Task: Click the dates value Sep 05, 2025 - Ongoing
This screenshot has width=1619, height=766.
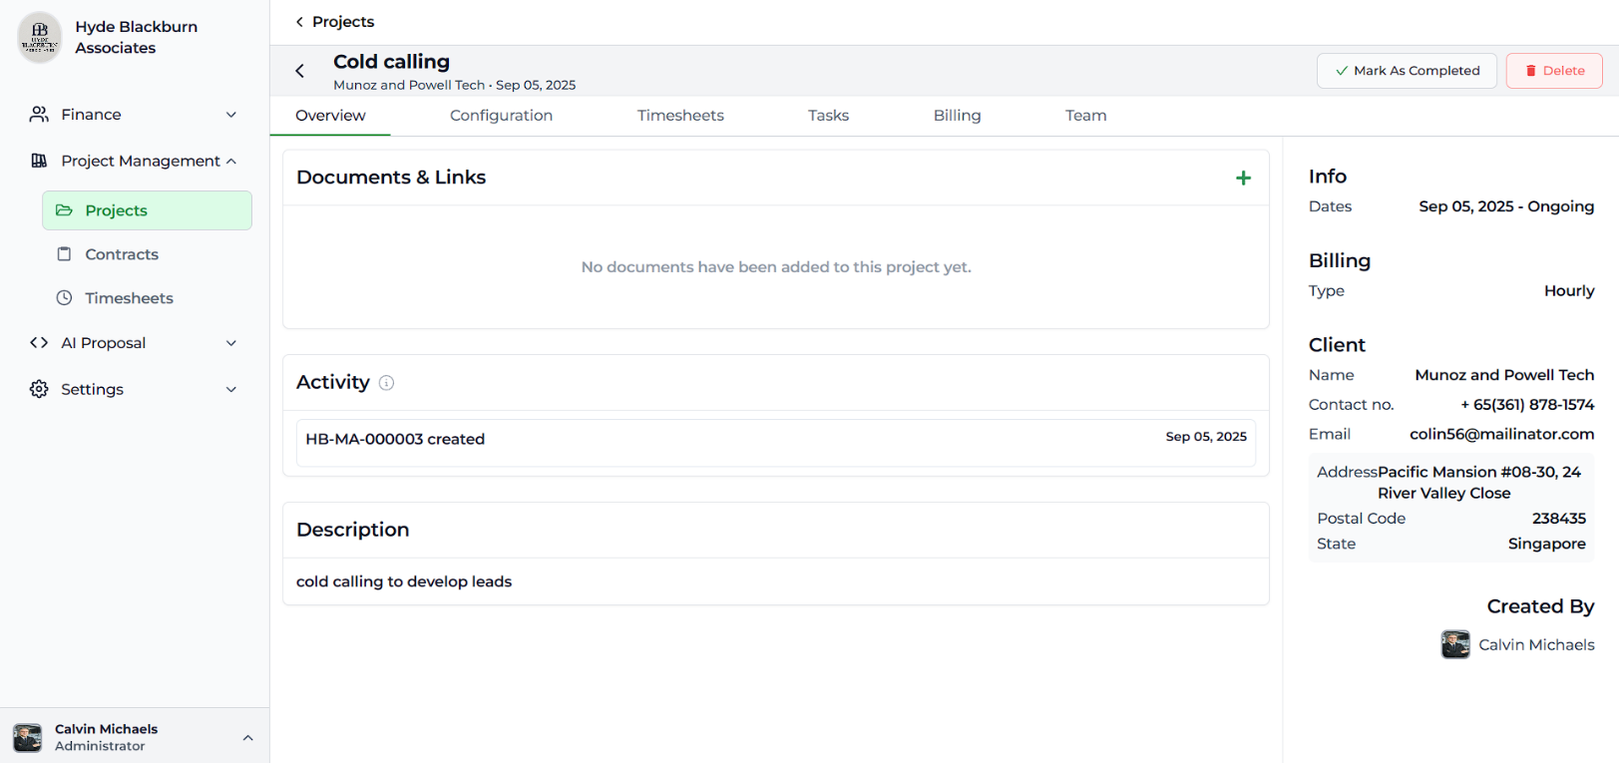Action: [1506, 206]
